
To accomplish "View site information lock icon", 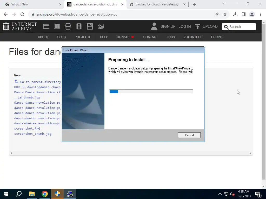I will (x=33, y=15).
